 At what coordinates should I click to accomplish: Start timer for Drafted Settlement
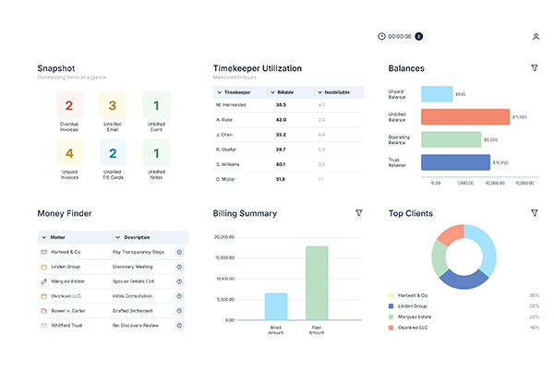click(x=179, y=311)
